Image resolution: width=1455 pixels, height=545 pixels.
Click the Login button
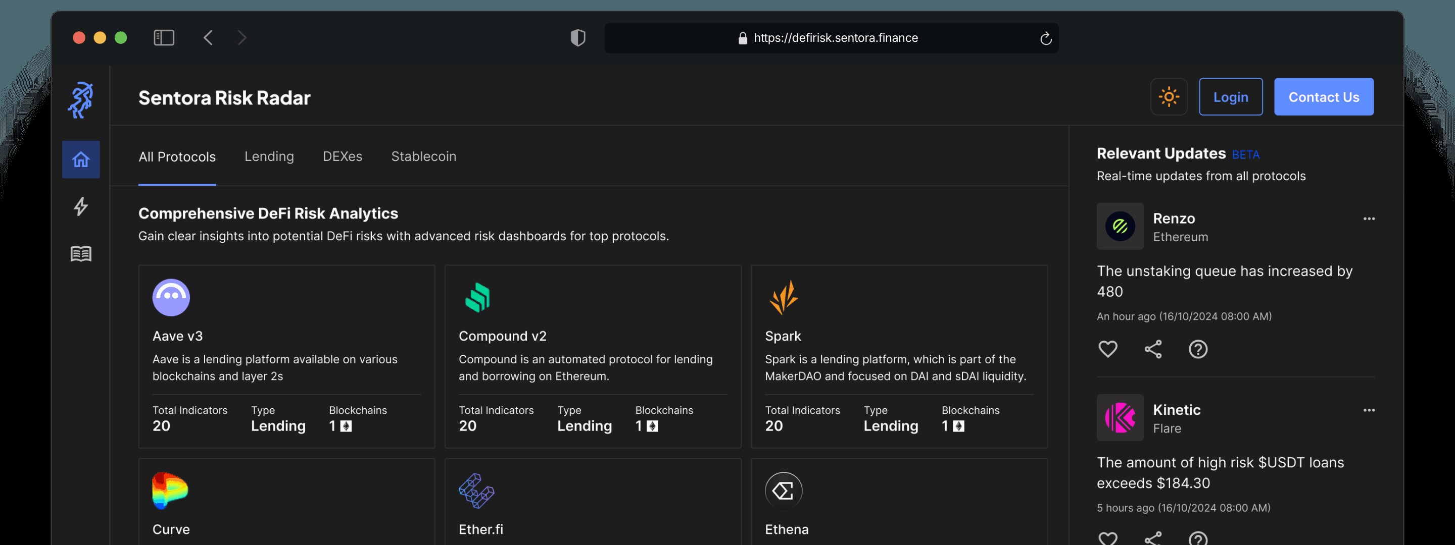click(x=1231, y=97)
